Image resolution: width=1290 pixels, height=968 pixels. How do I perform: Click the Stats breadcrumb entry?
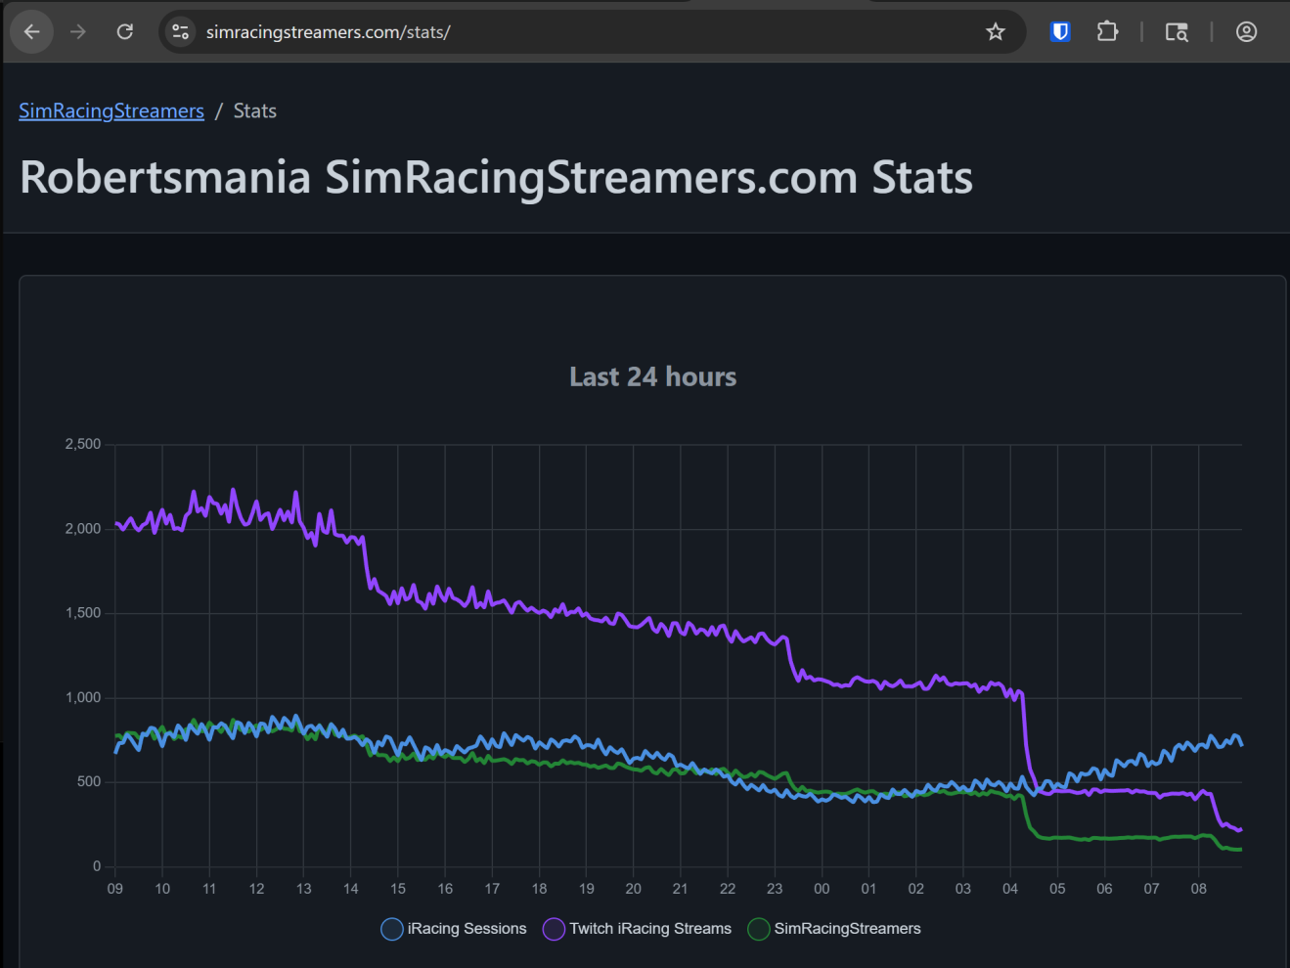tap(254, 110)
